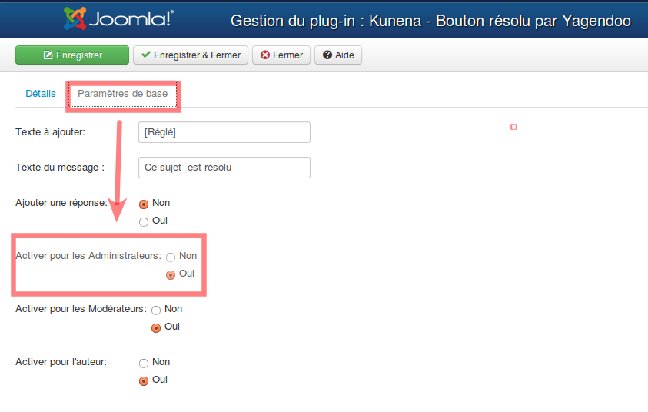Viewport: 648px width, 412px height.
Task: Choose Non for Modérateurs activation
Action: (156, 311)
